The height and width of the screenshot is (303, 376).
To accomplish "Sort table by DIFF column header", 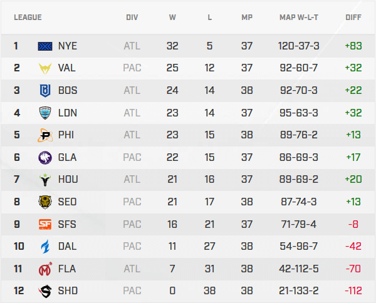I will pyautogui.click(x=353, y=17).
